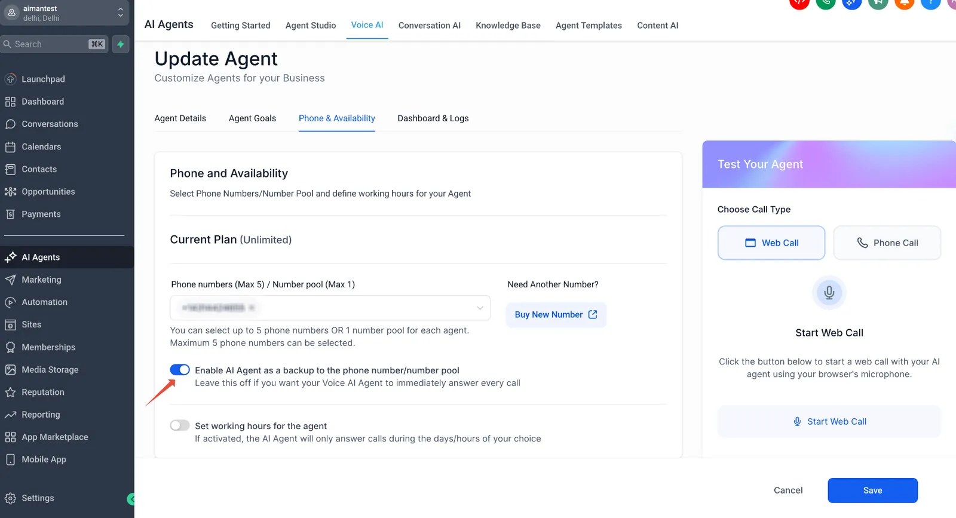Enable Set working hours for the agent

point(180,425)
